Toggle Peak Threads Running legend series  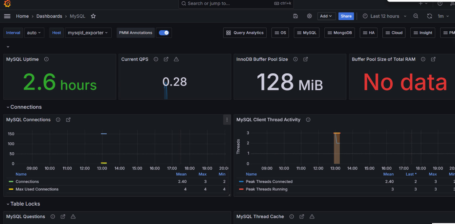click(x=267, y=189)
